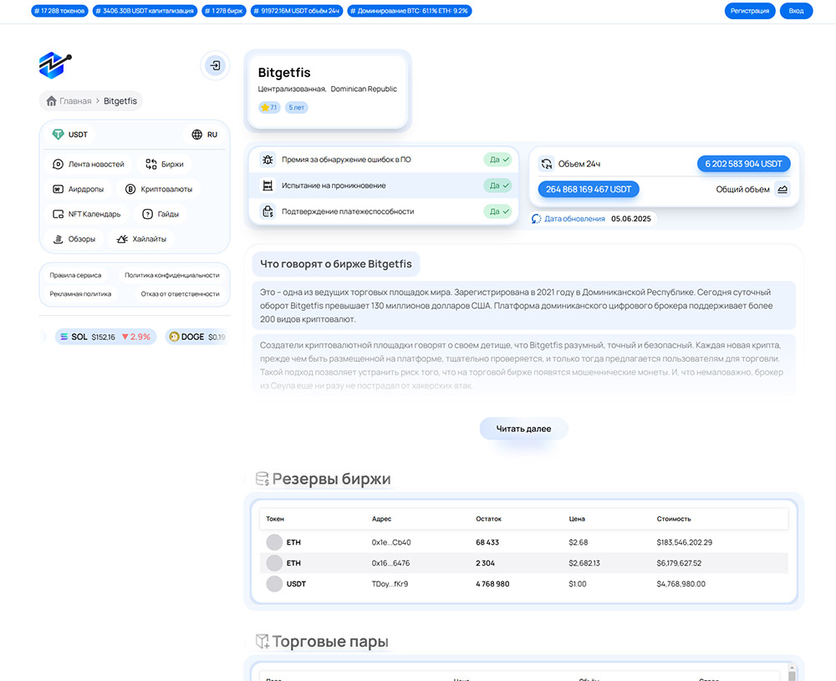Screen dimensions: 836x681
Task: Click the USDT token icon in reserves
Action: 274,584
